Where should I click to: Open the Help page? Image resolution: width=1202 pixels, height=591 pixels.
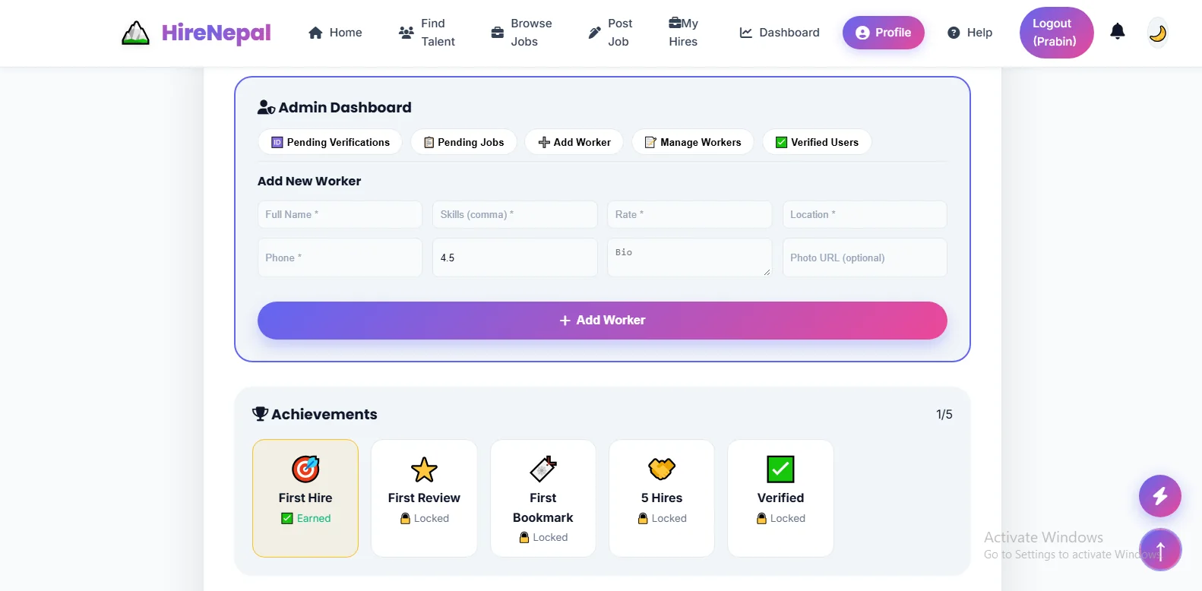(970, 33)
